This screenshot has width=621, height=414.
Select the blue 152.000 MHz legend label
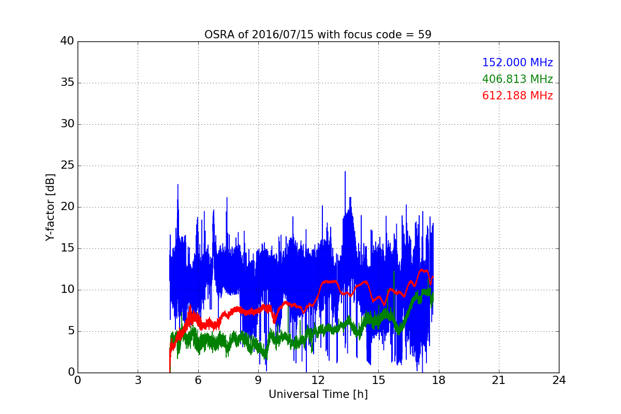point(517,63)
